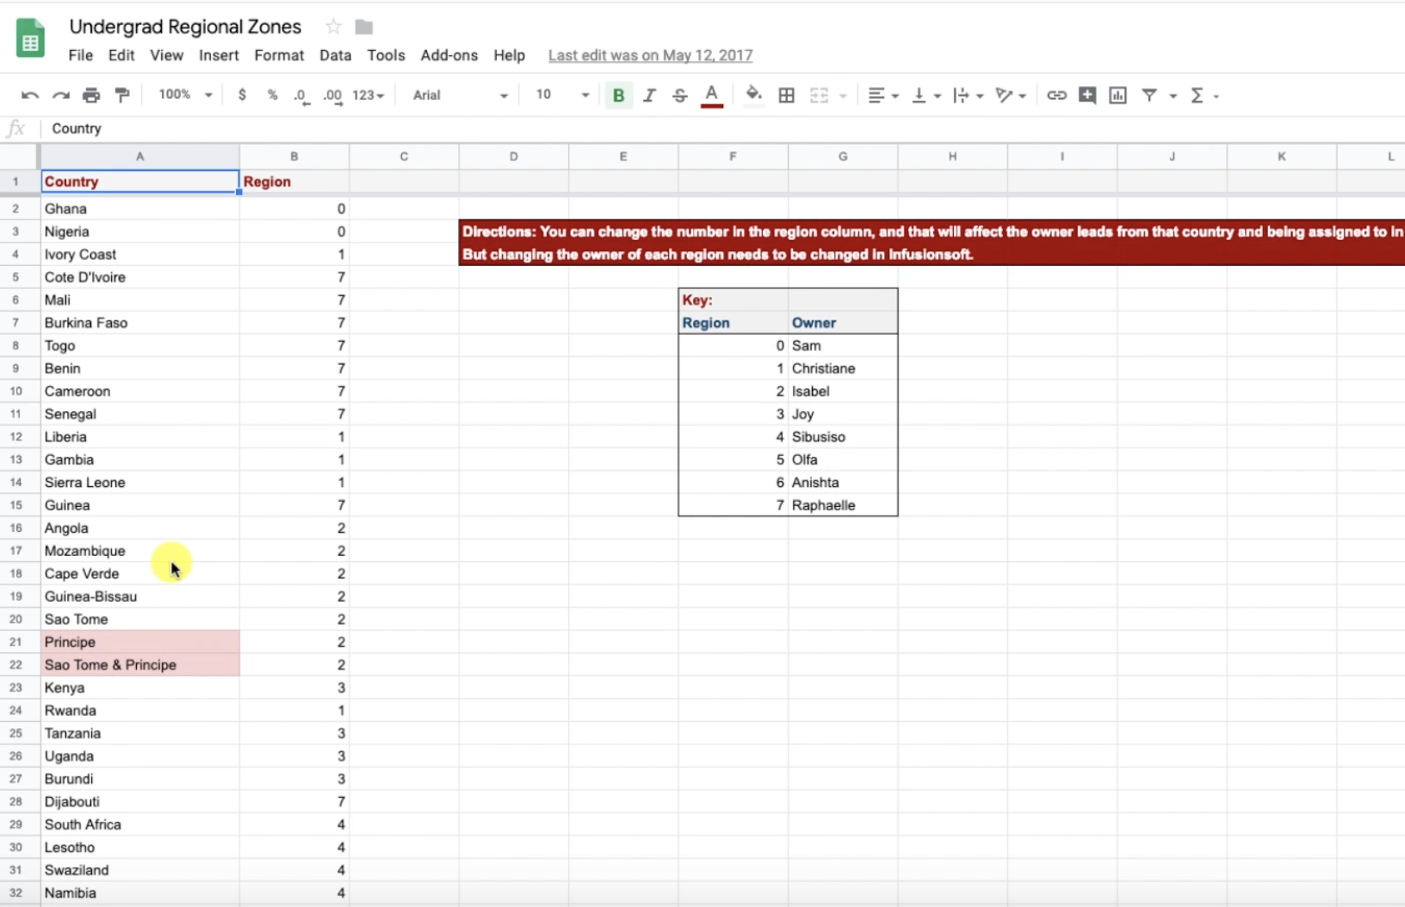The height and width of the screenshot is (907, 1405).
Task: Click the move to folder icon
Action: coord(364,28)
